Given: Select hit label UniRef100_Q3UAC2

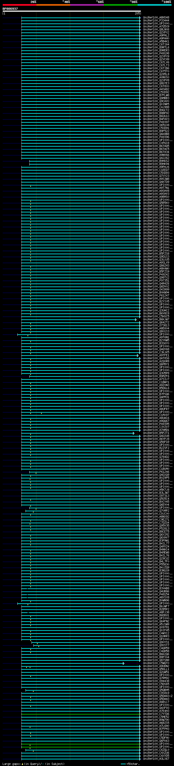Looking at the screenshot, I should coord(156,310).
